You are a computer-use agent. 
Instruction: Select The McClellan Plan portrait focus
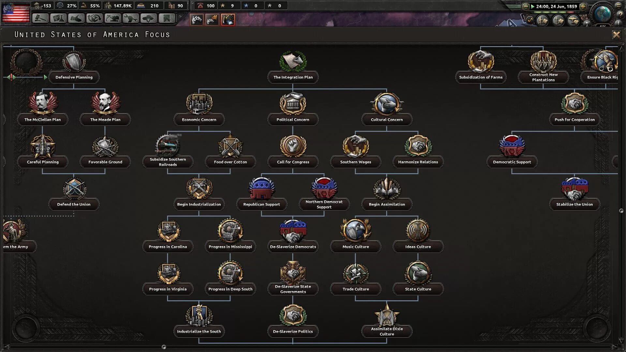(x=43, y=103)
